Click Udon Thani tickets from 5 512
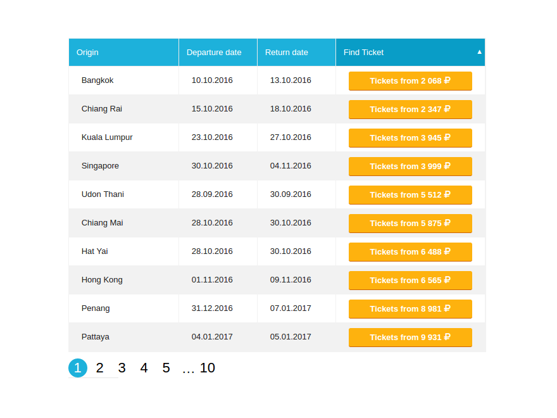Viewport: 557px width, 418px height. click(x=410, y=195)
